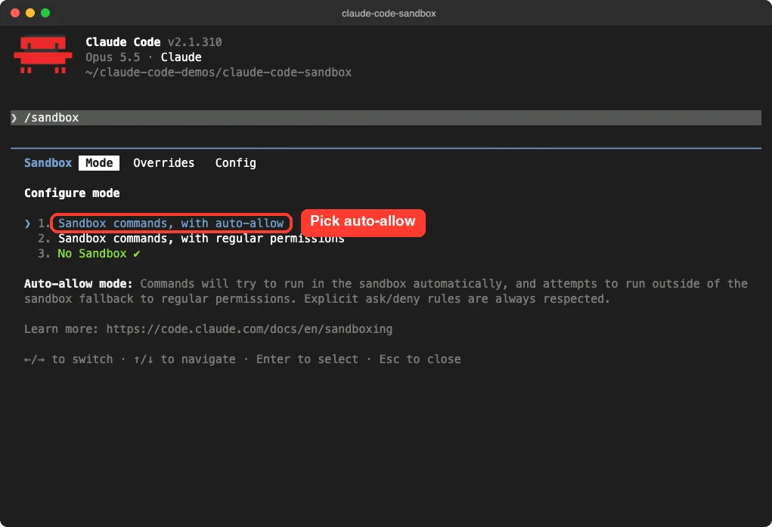Choose "Sandbox commands, with auto-allow" option

171,223
